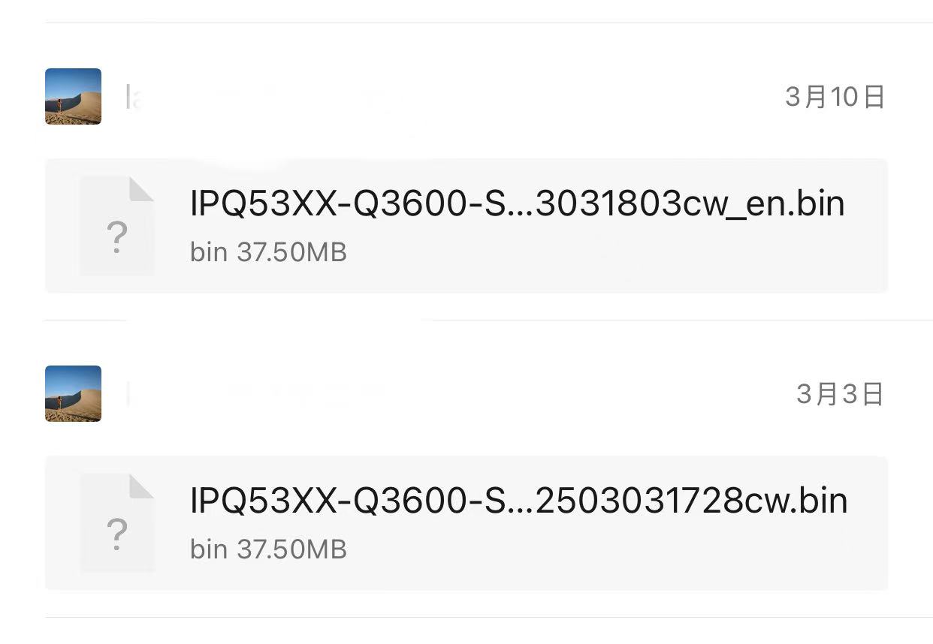Image resolution: width=933 pixels, height=644 pixels.
Task: Tap the sender avatar on the 3月10日 message
Action: coord(73,96)
